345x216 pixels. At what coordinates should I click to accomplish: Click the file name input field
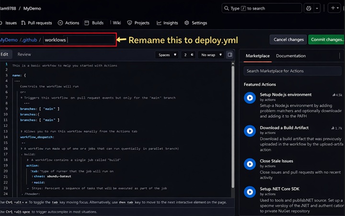(x=79, y=40)
